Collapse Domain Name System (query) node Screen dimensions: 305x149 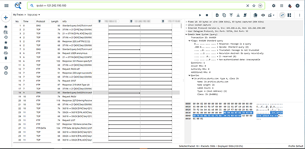(x=186, y=34)
